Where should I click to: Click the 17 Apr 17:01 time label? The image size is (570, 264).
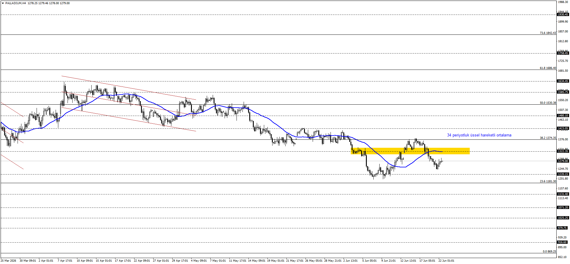[123, 261]
